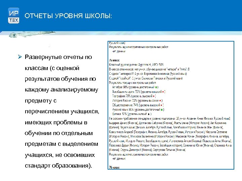Viewport: 242px width, 181px height.
Task: Click the 'Обществознание: 74%' line
Action: pos(138,105)
